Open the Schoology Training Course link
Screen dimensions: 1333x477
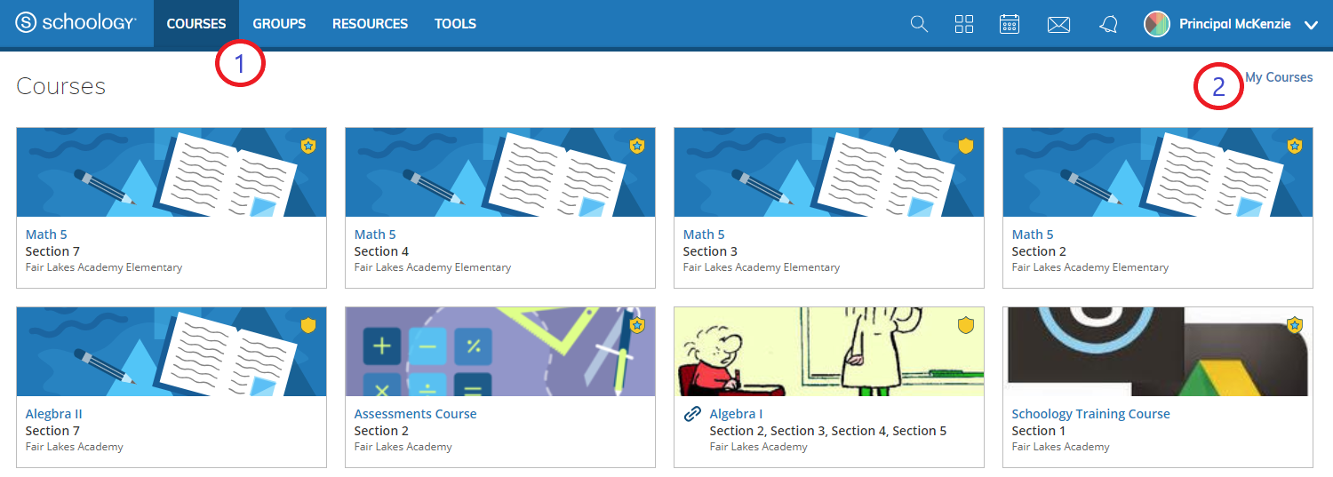pos(1090,414)
